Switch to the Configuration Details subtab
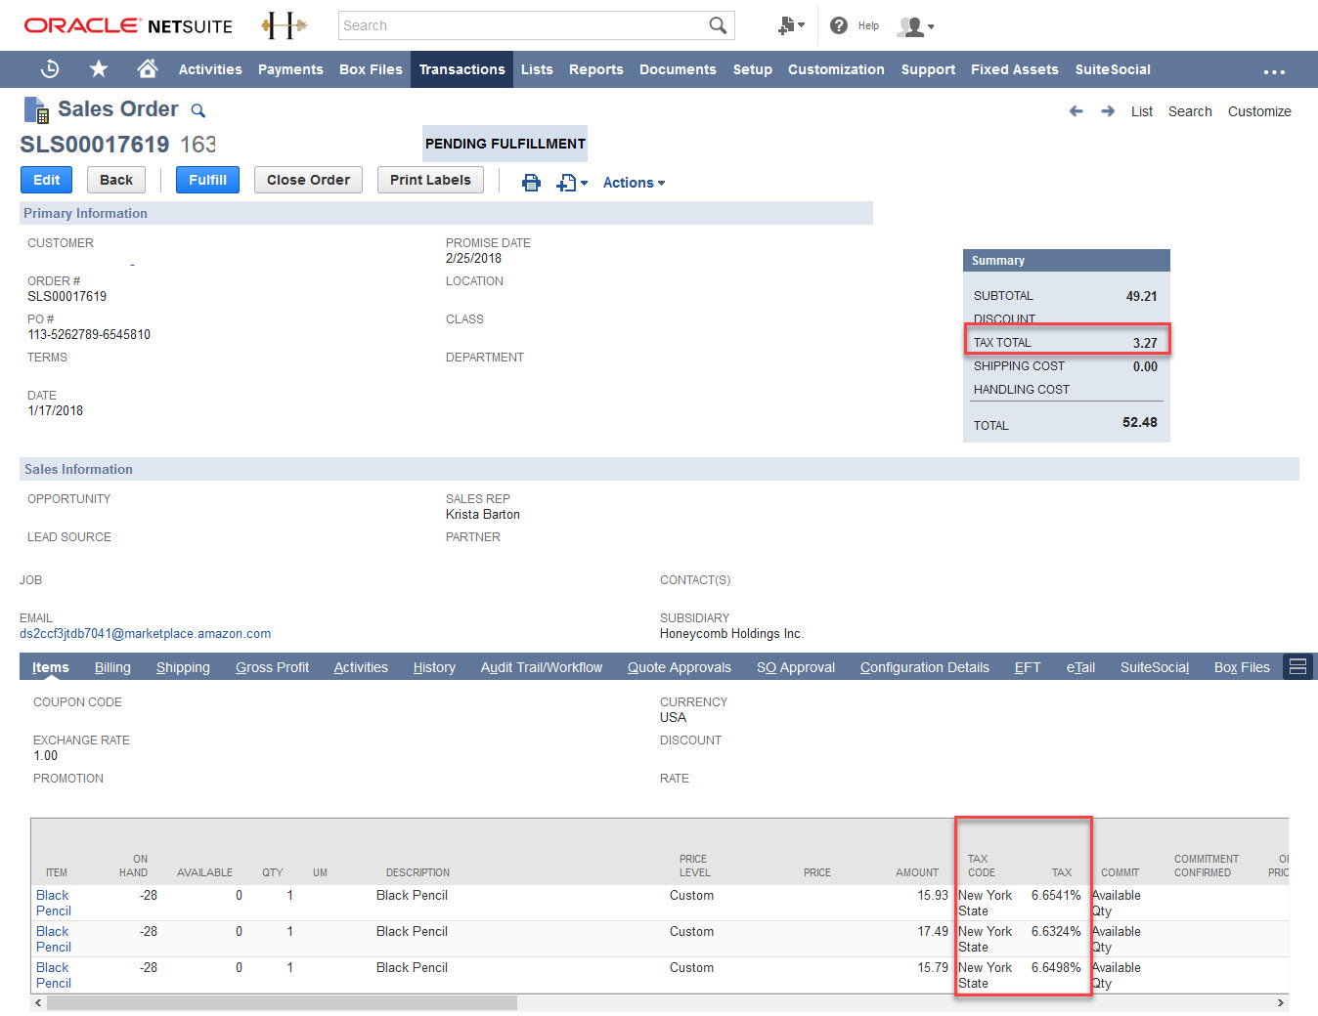This screenshot has width=1318, height=1016. 925,667
